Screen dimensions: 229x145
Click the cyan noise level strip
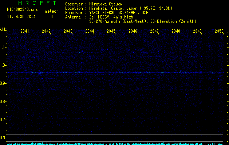(115, 144)
